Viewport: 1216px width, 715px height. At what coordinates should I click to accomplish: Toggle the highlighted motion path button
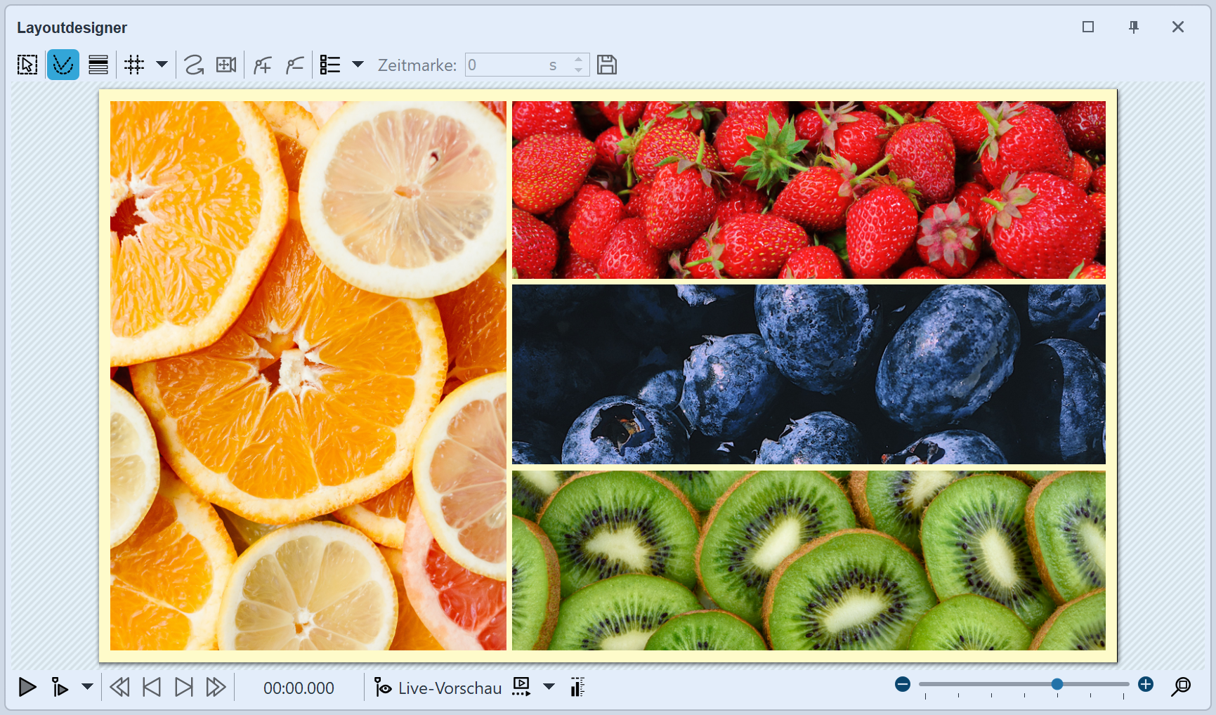pyautogui.click(x=63, y=65)
